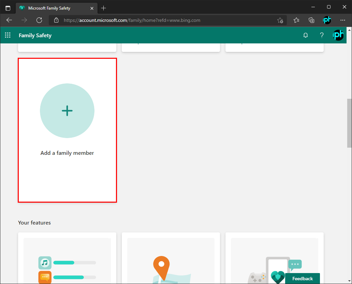Screen dimensions: 352x284
Task: Open the Favorites list button
Action: [296, 20]
